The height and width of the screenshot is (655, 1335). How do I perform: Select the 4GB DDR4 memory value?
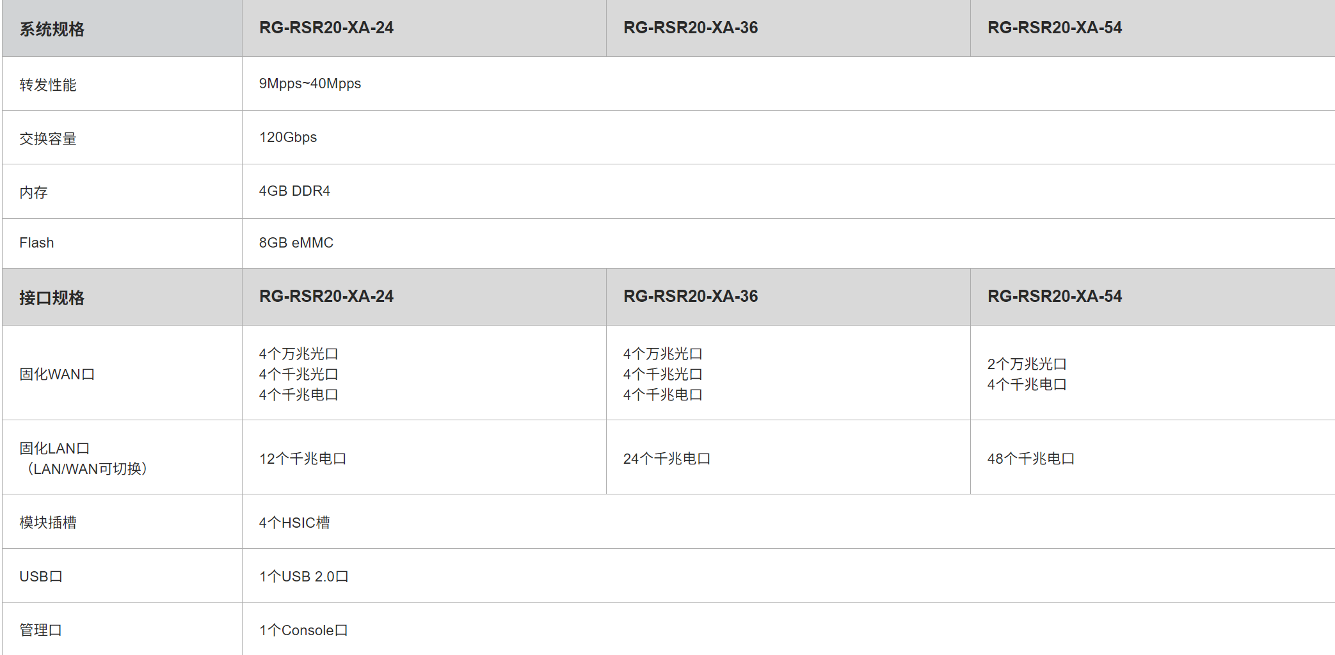[x=294, y=191]
